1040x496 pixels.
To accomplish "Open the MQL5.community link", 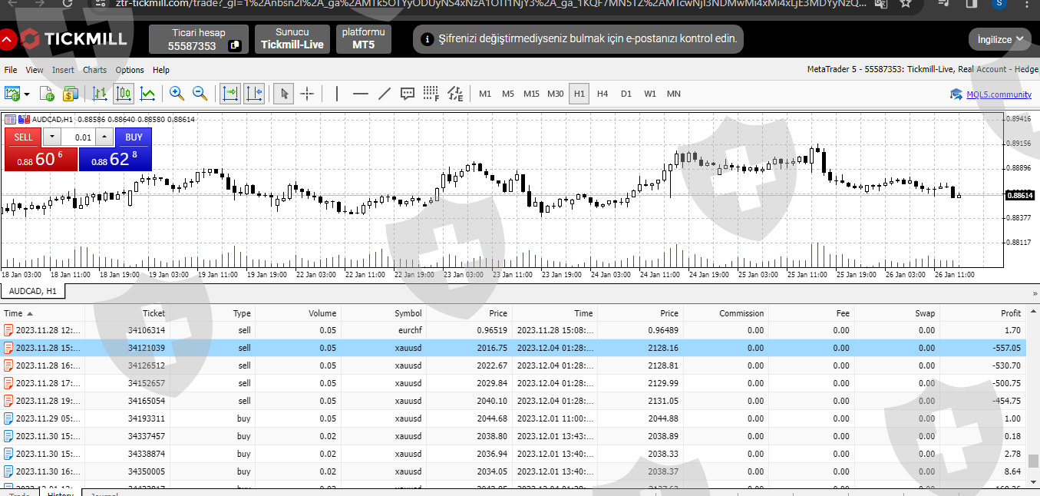I will click(999, 94).
